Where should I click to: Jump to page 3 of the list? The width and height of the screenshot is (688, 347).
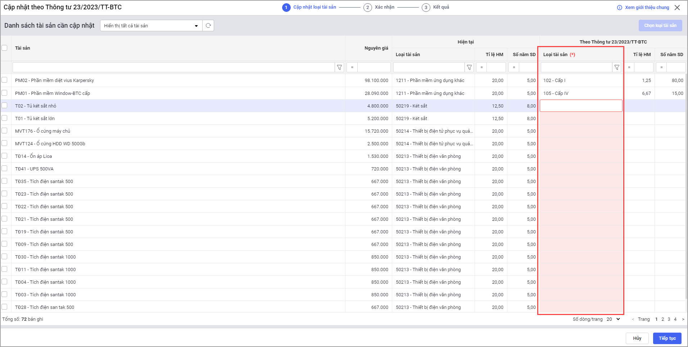point(669,319)
